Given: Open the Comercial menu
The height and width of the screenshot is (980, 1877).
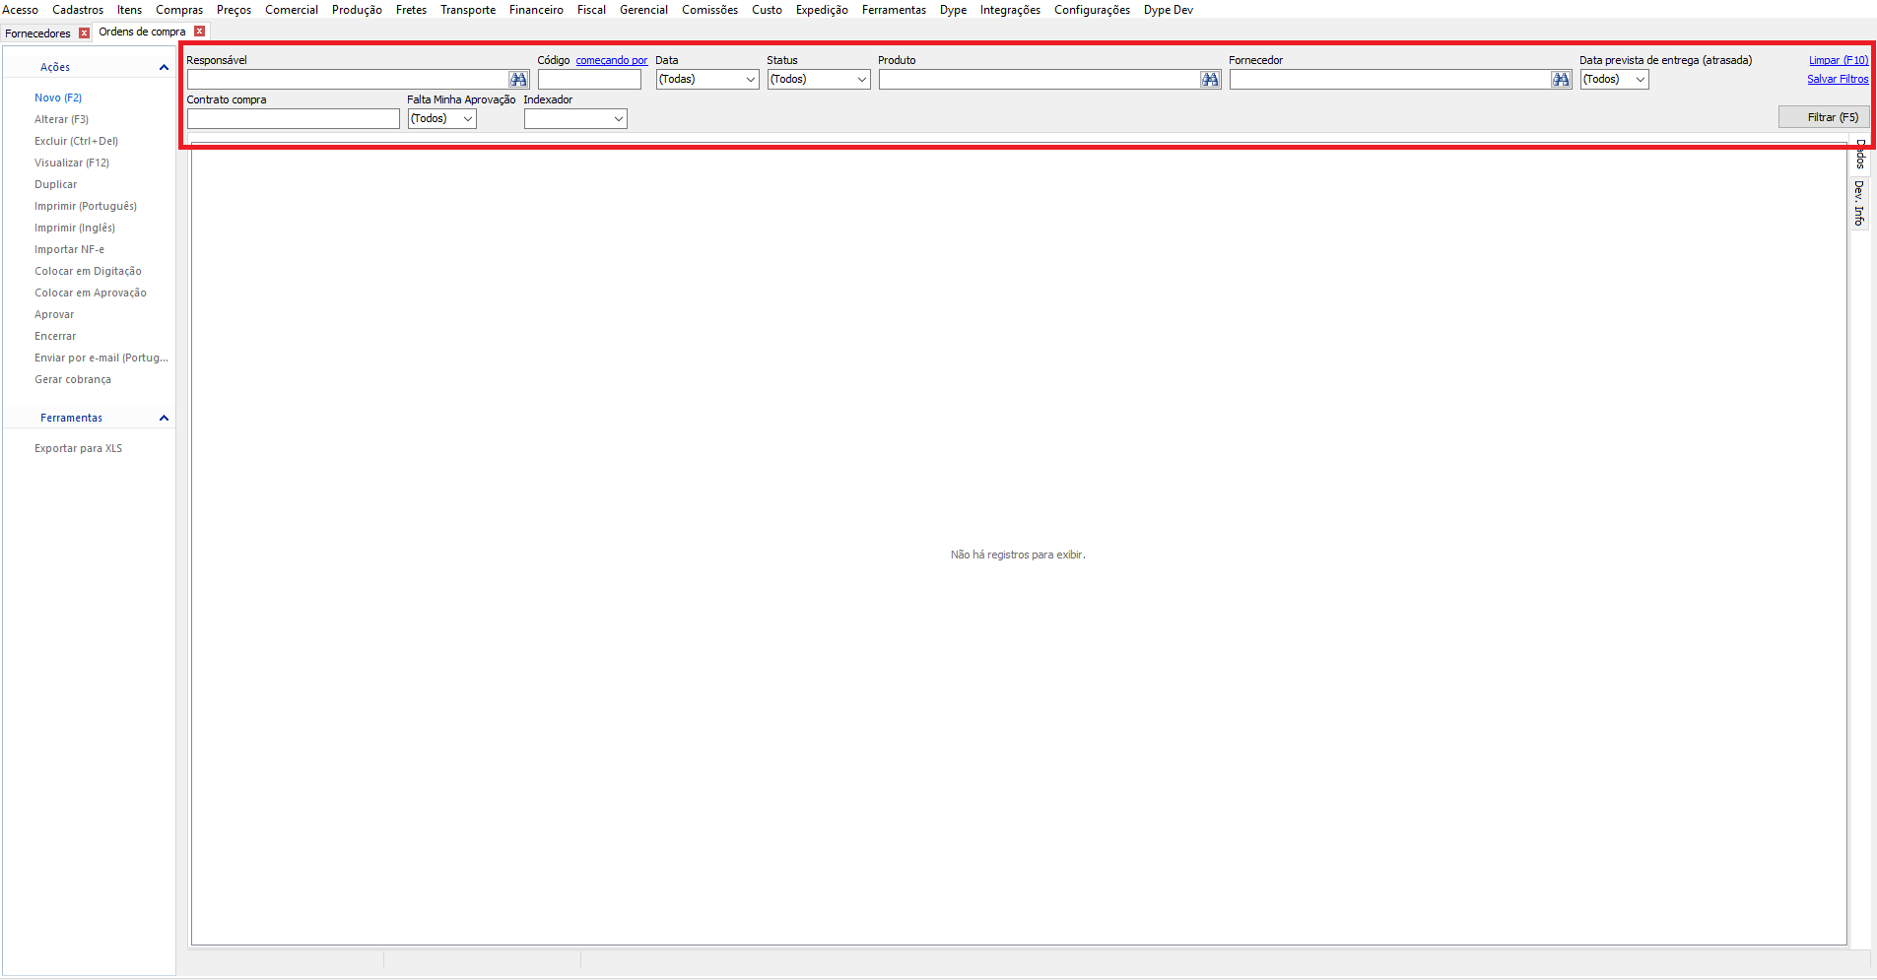Looking at the screenshot, I should [x=292, y=10].
